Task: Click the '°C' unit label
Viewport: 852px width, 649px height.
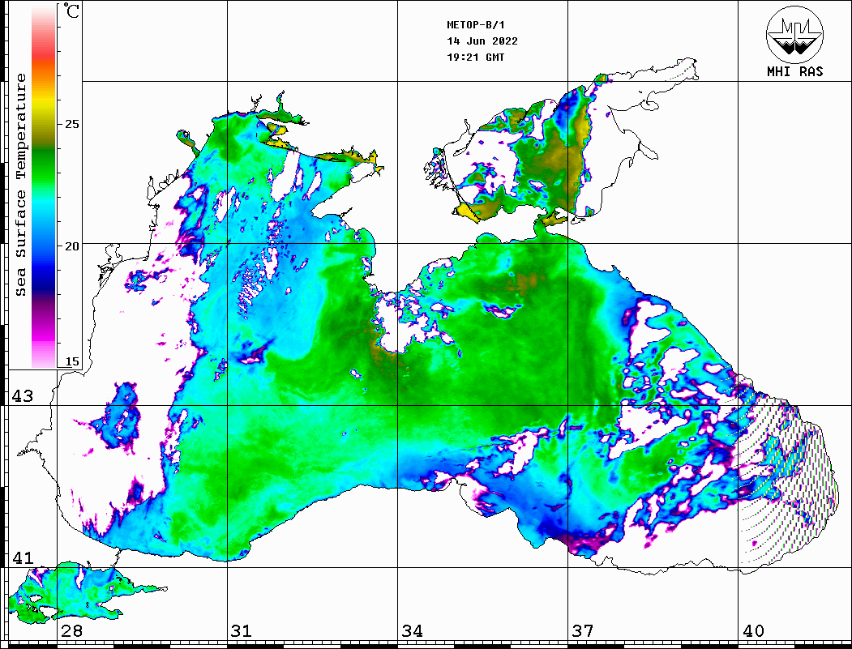Action: 71,11
